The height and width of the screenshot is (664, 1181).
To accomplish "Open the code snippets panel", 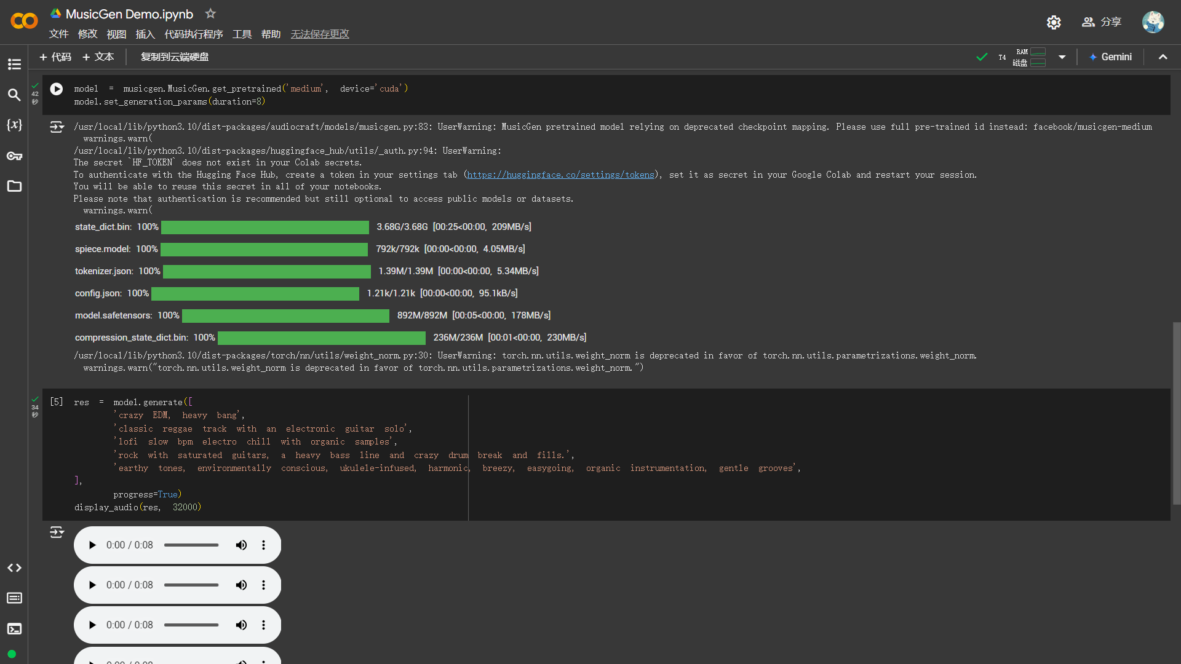I will (14, 567).
